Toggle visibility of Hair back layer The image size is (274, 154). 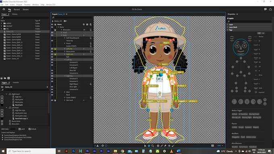tap(52, 100)
